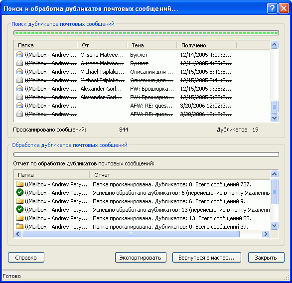
Task: Click the up arrow of the report list scrollbar
Action: coord(274,174)
